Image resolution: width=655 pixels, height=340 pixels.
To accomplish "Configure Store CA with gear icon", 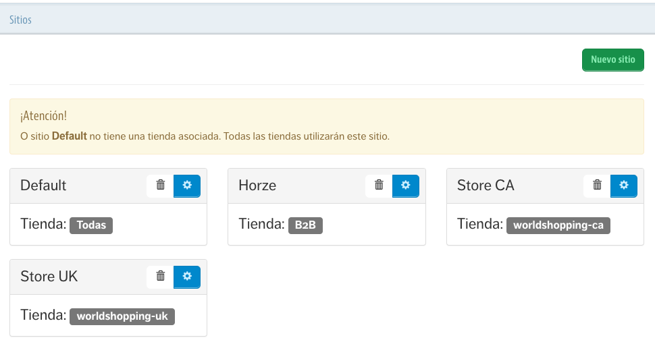I will (624, 186).
